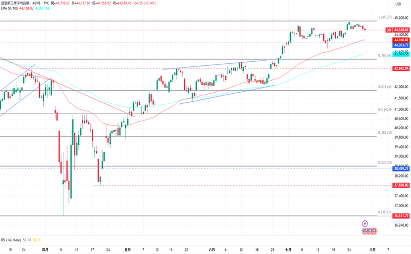Click the Fibonacci 0.618 level label
This screenshot has width=411, height=254.
(x=385, y=87)
